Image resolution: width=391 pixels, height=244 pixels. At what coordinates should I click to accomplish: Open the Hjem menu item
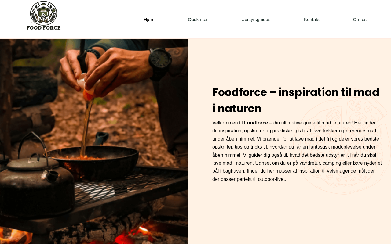pos(149,20)
